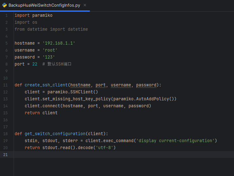Click the port number 22 value

coord(35,64)
